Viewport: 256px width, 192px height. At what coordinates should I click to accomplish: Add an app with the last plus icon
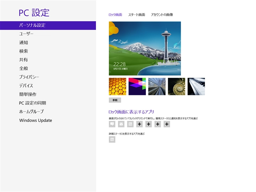pyautogui.click(x=167, y=124)
